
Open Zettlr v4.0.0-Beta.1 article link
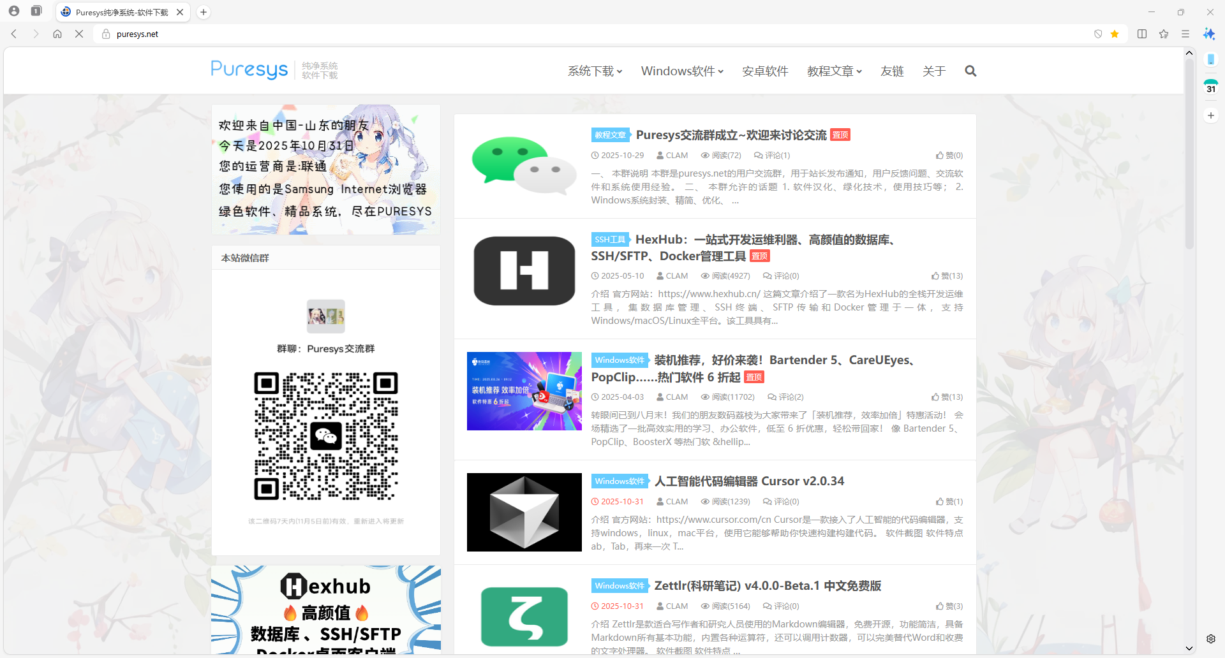[767, 586]
